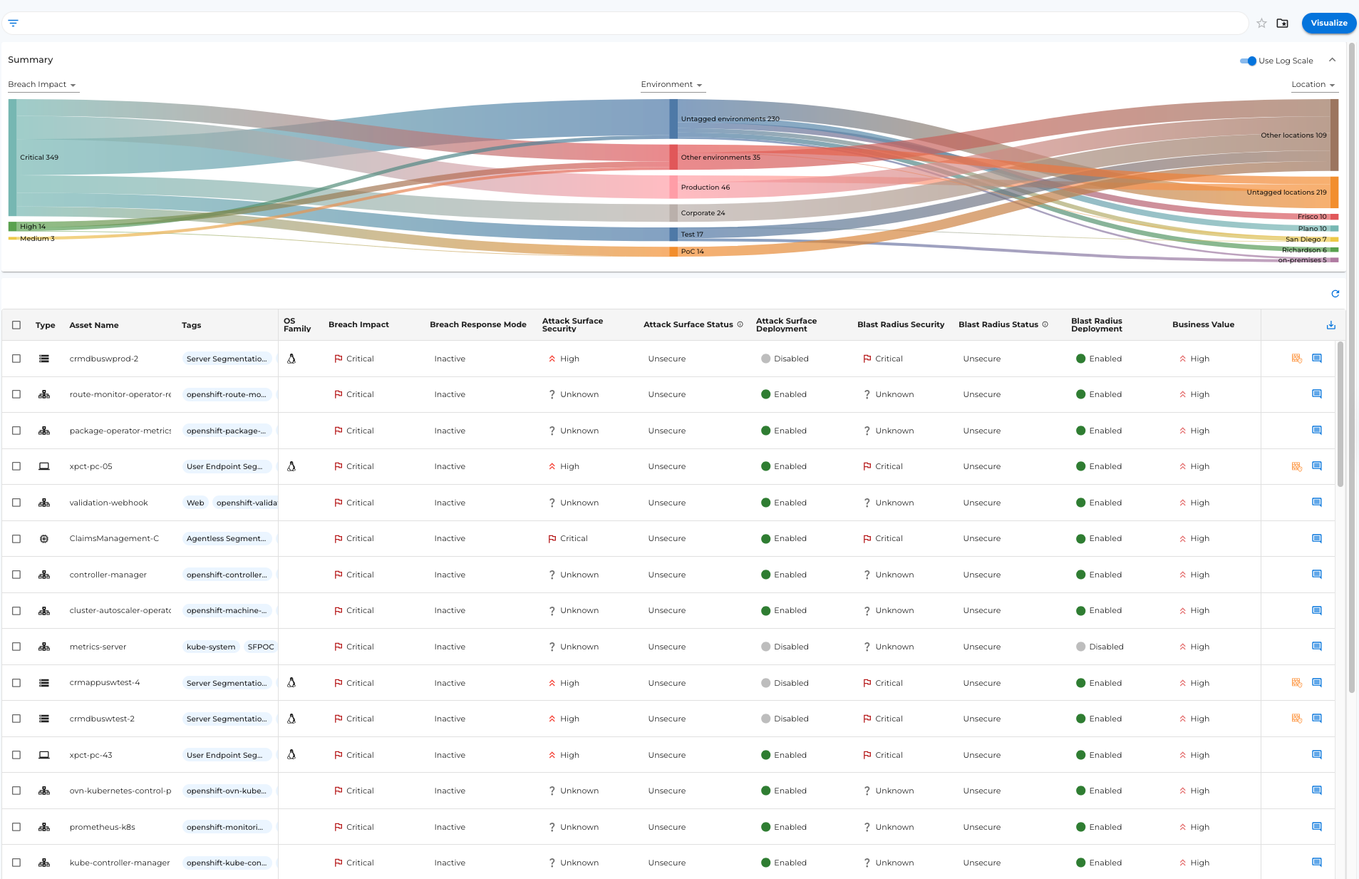The image size is (1359, 879).
Task: Check the select-all checkbox in the table header
Action: tap(16, 325)
